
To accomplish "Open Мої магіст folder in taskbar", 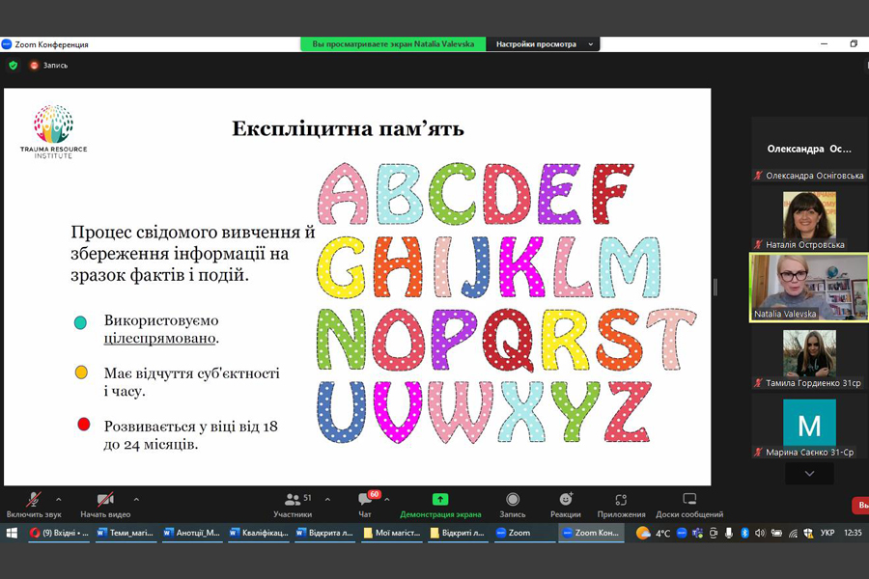I will tap(391, 533).
